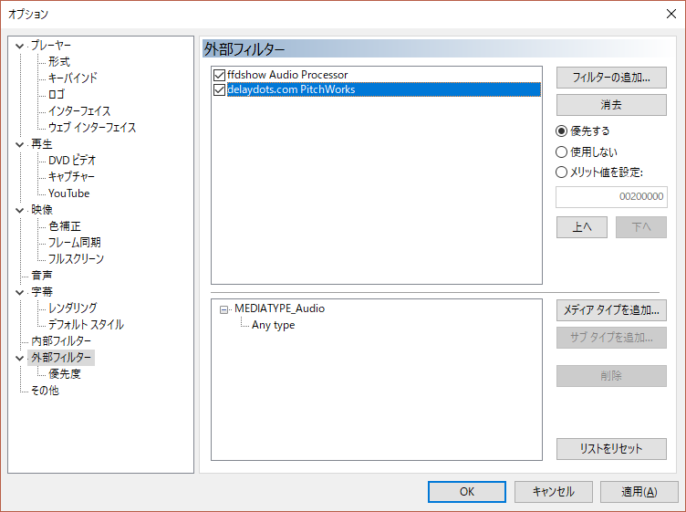Viewport: 686px width, 512px height.
Task: Go to the ロゴ settings page
Action: (57, 95)
